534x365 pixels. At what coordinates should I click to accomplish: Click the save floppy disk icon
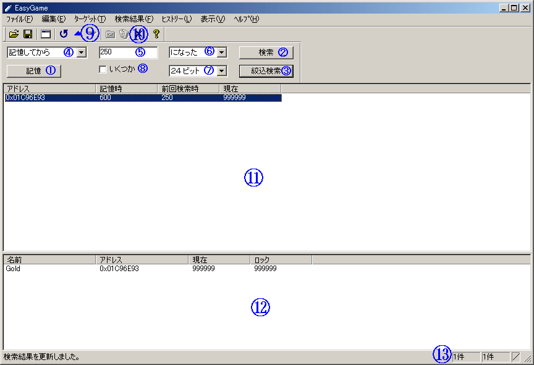click(28, 34)
